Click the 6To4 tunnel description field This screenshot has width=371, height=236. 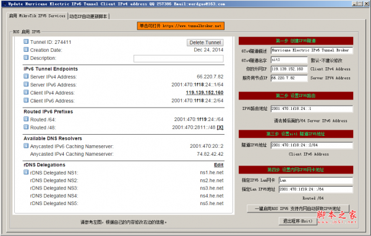pyautogui.click(x=312, y=51)
